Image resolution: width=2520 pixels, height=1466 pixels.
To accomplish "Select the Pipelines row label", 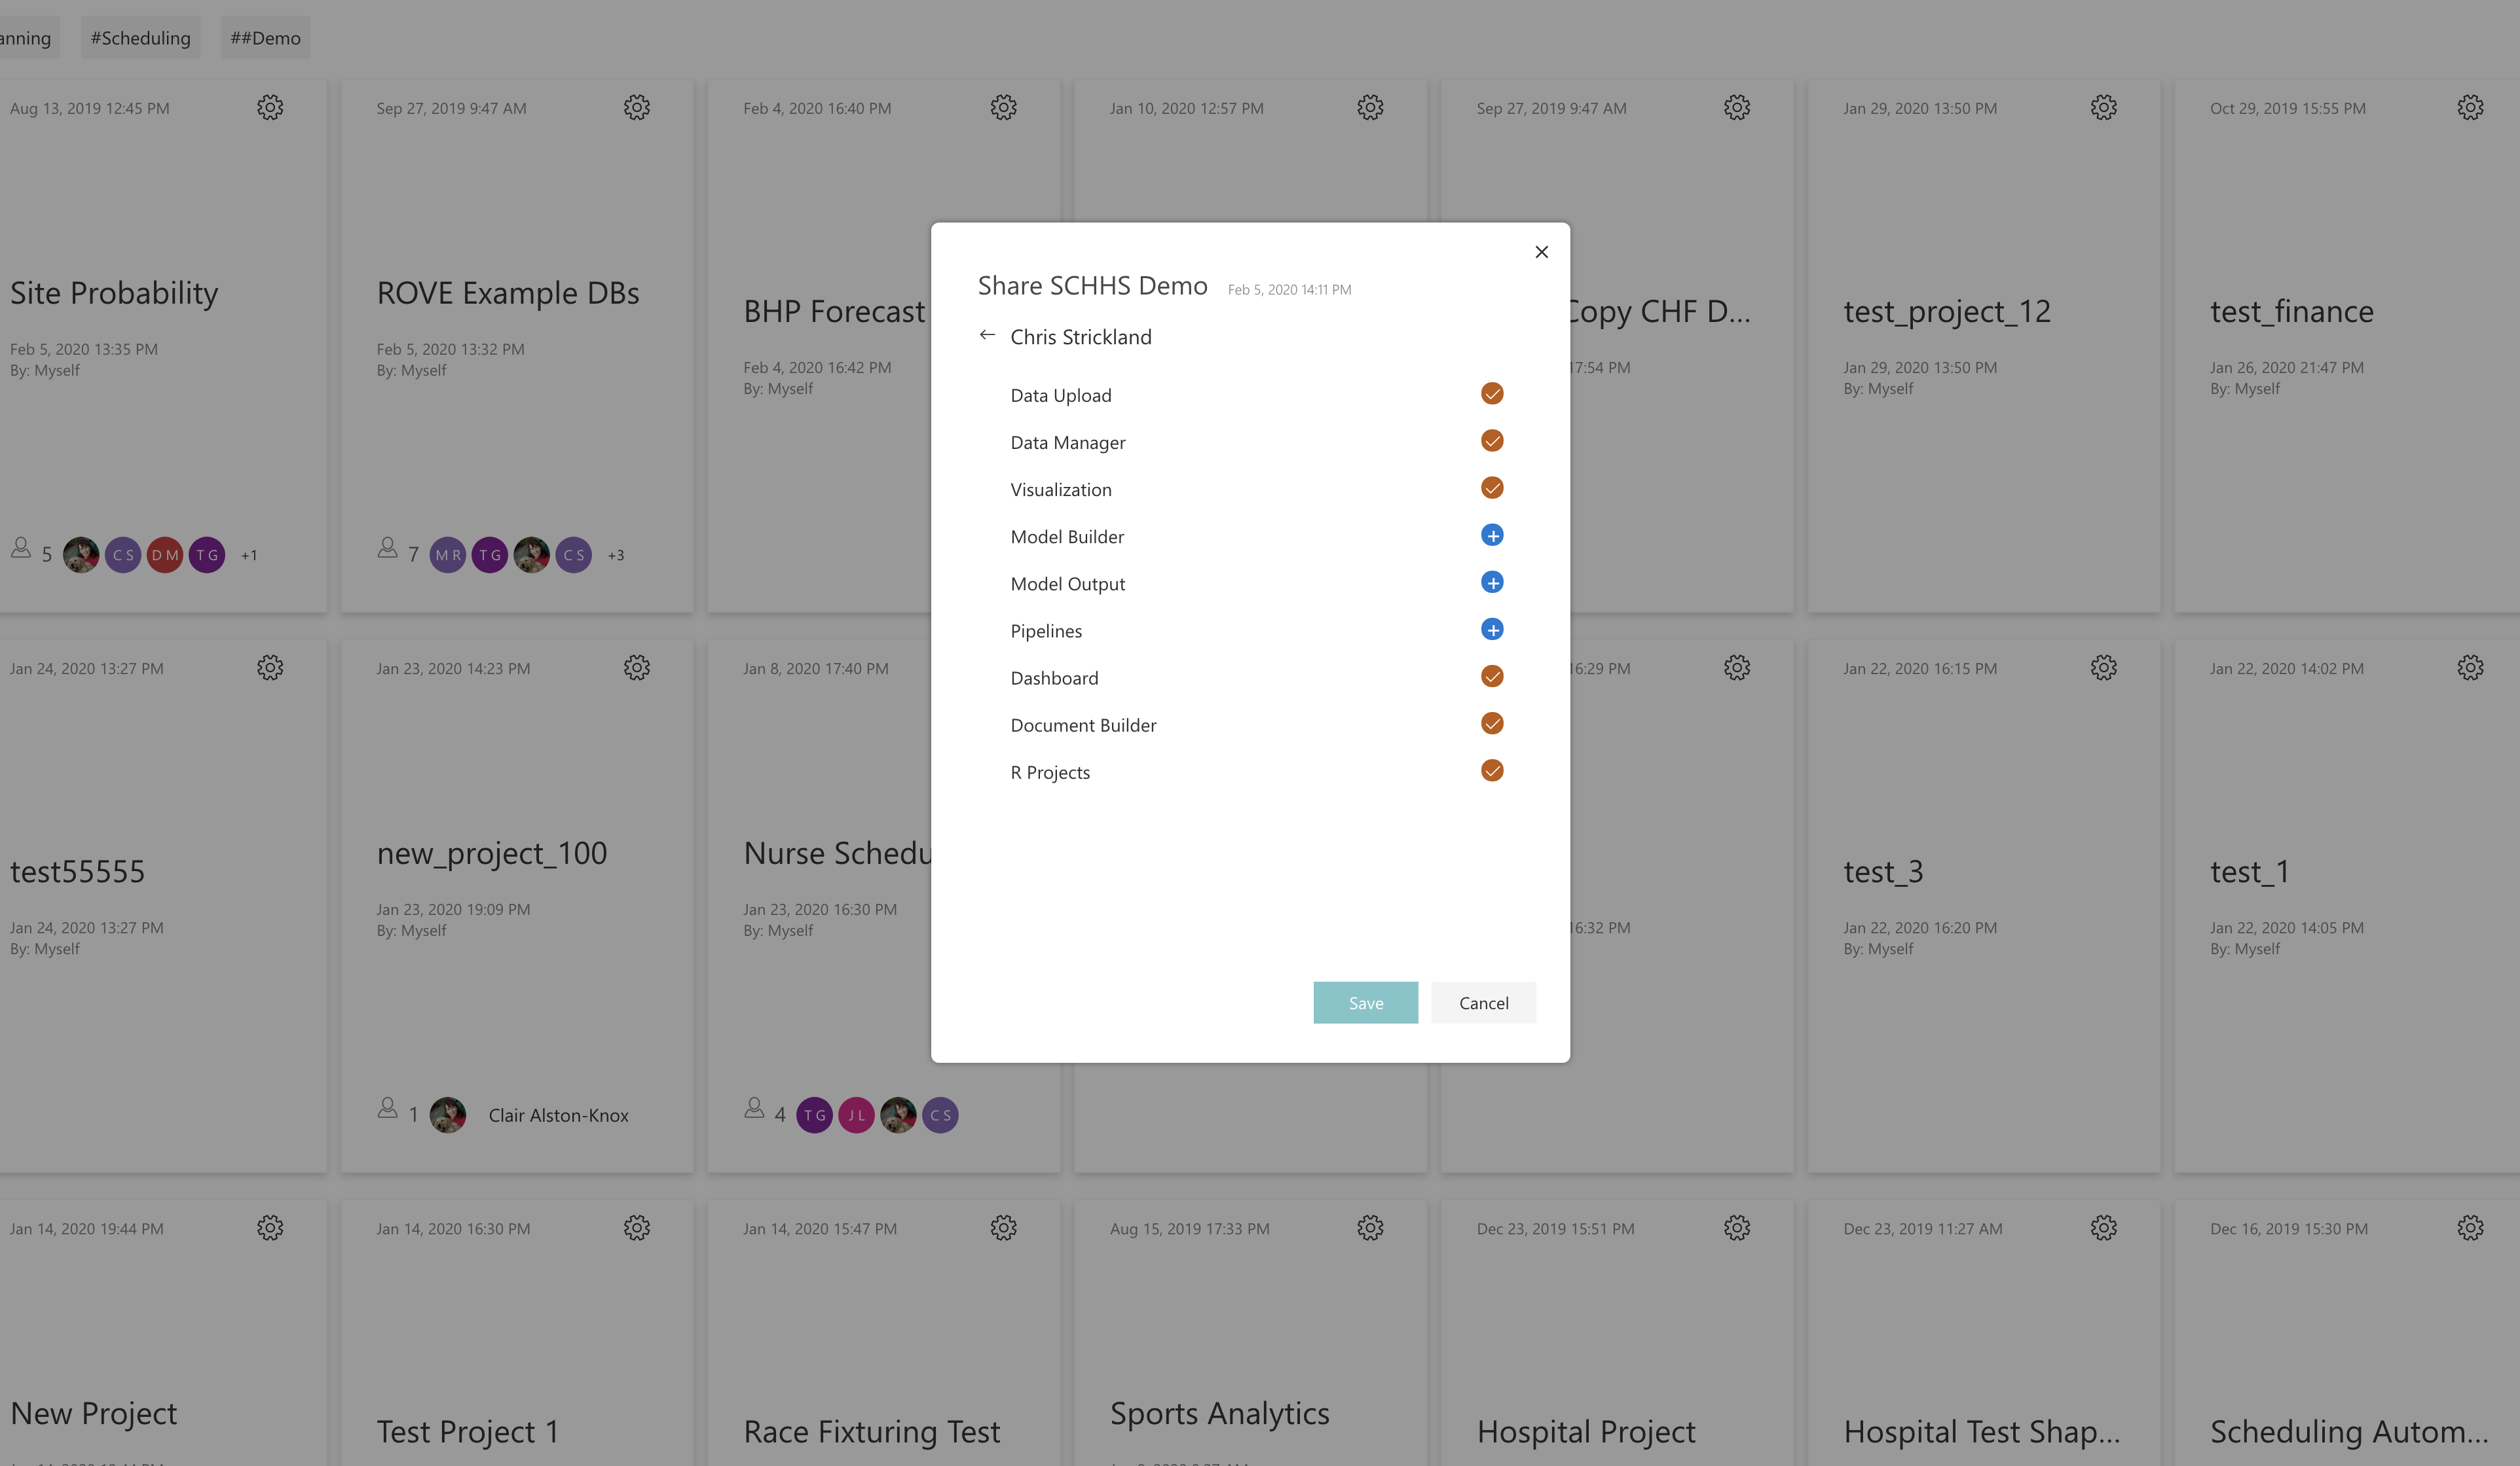I will point(1046,630).
